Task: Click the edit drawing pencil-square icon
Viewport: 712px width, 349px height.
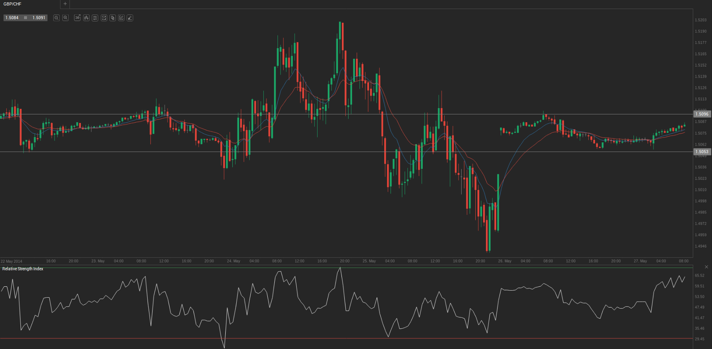Action: tap(121, 18)
